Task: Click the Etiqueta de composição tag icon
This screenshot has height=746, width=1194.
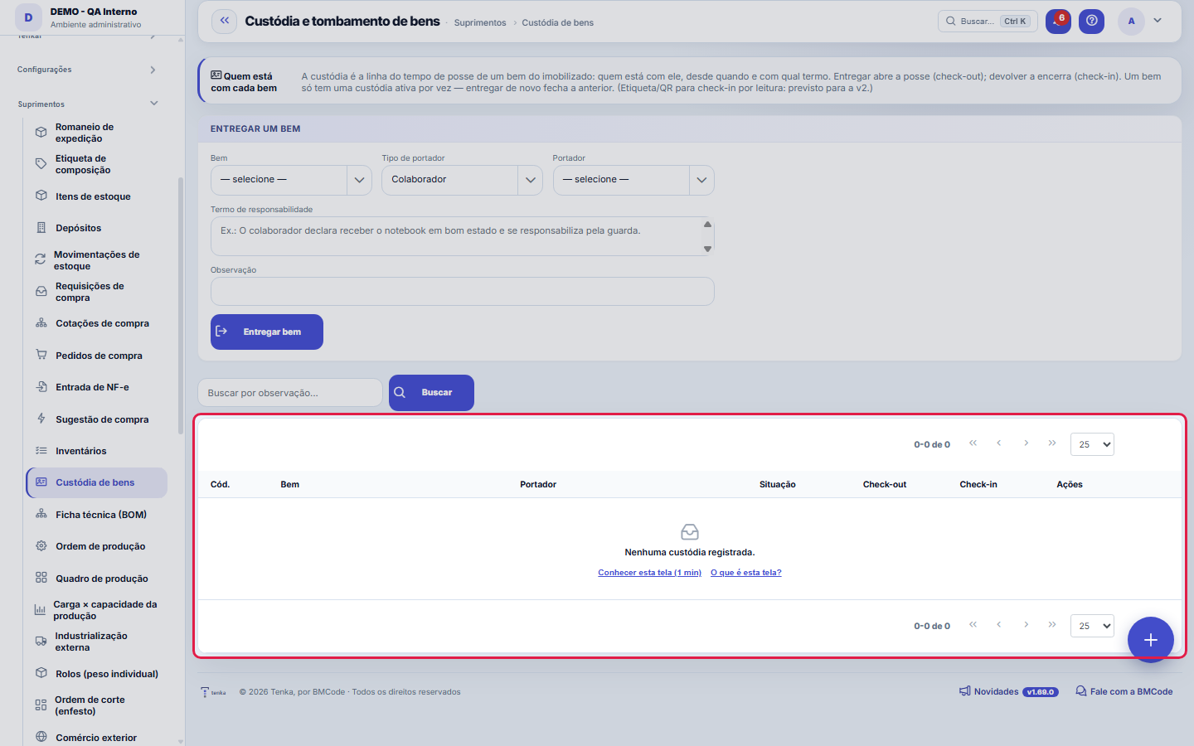Action: click(x=41, y=164)
